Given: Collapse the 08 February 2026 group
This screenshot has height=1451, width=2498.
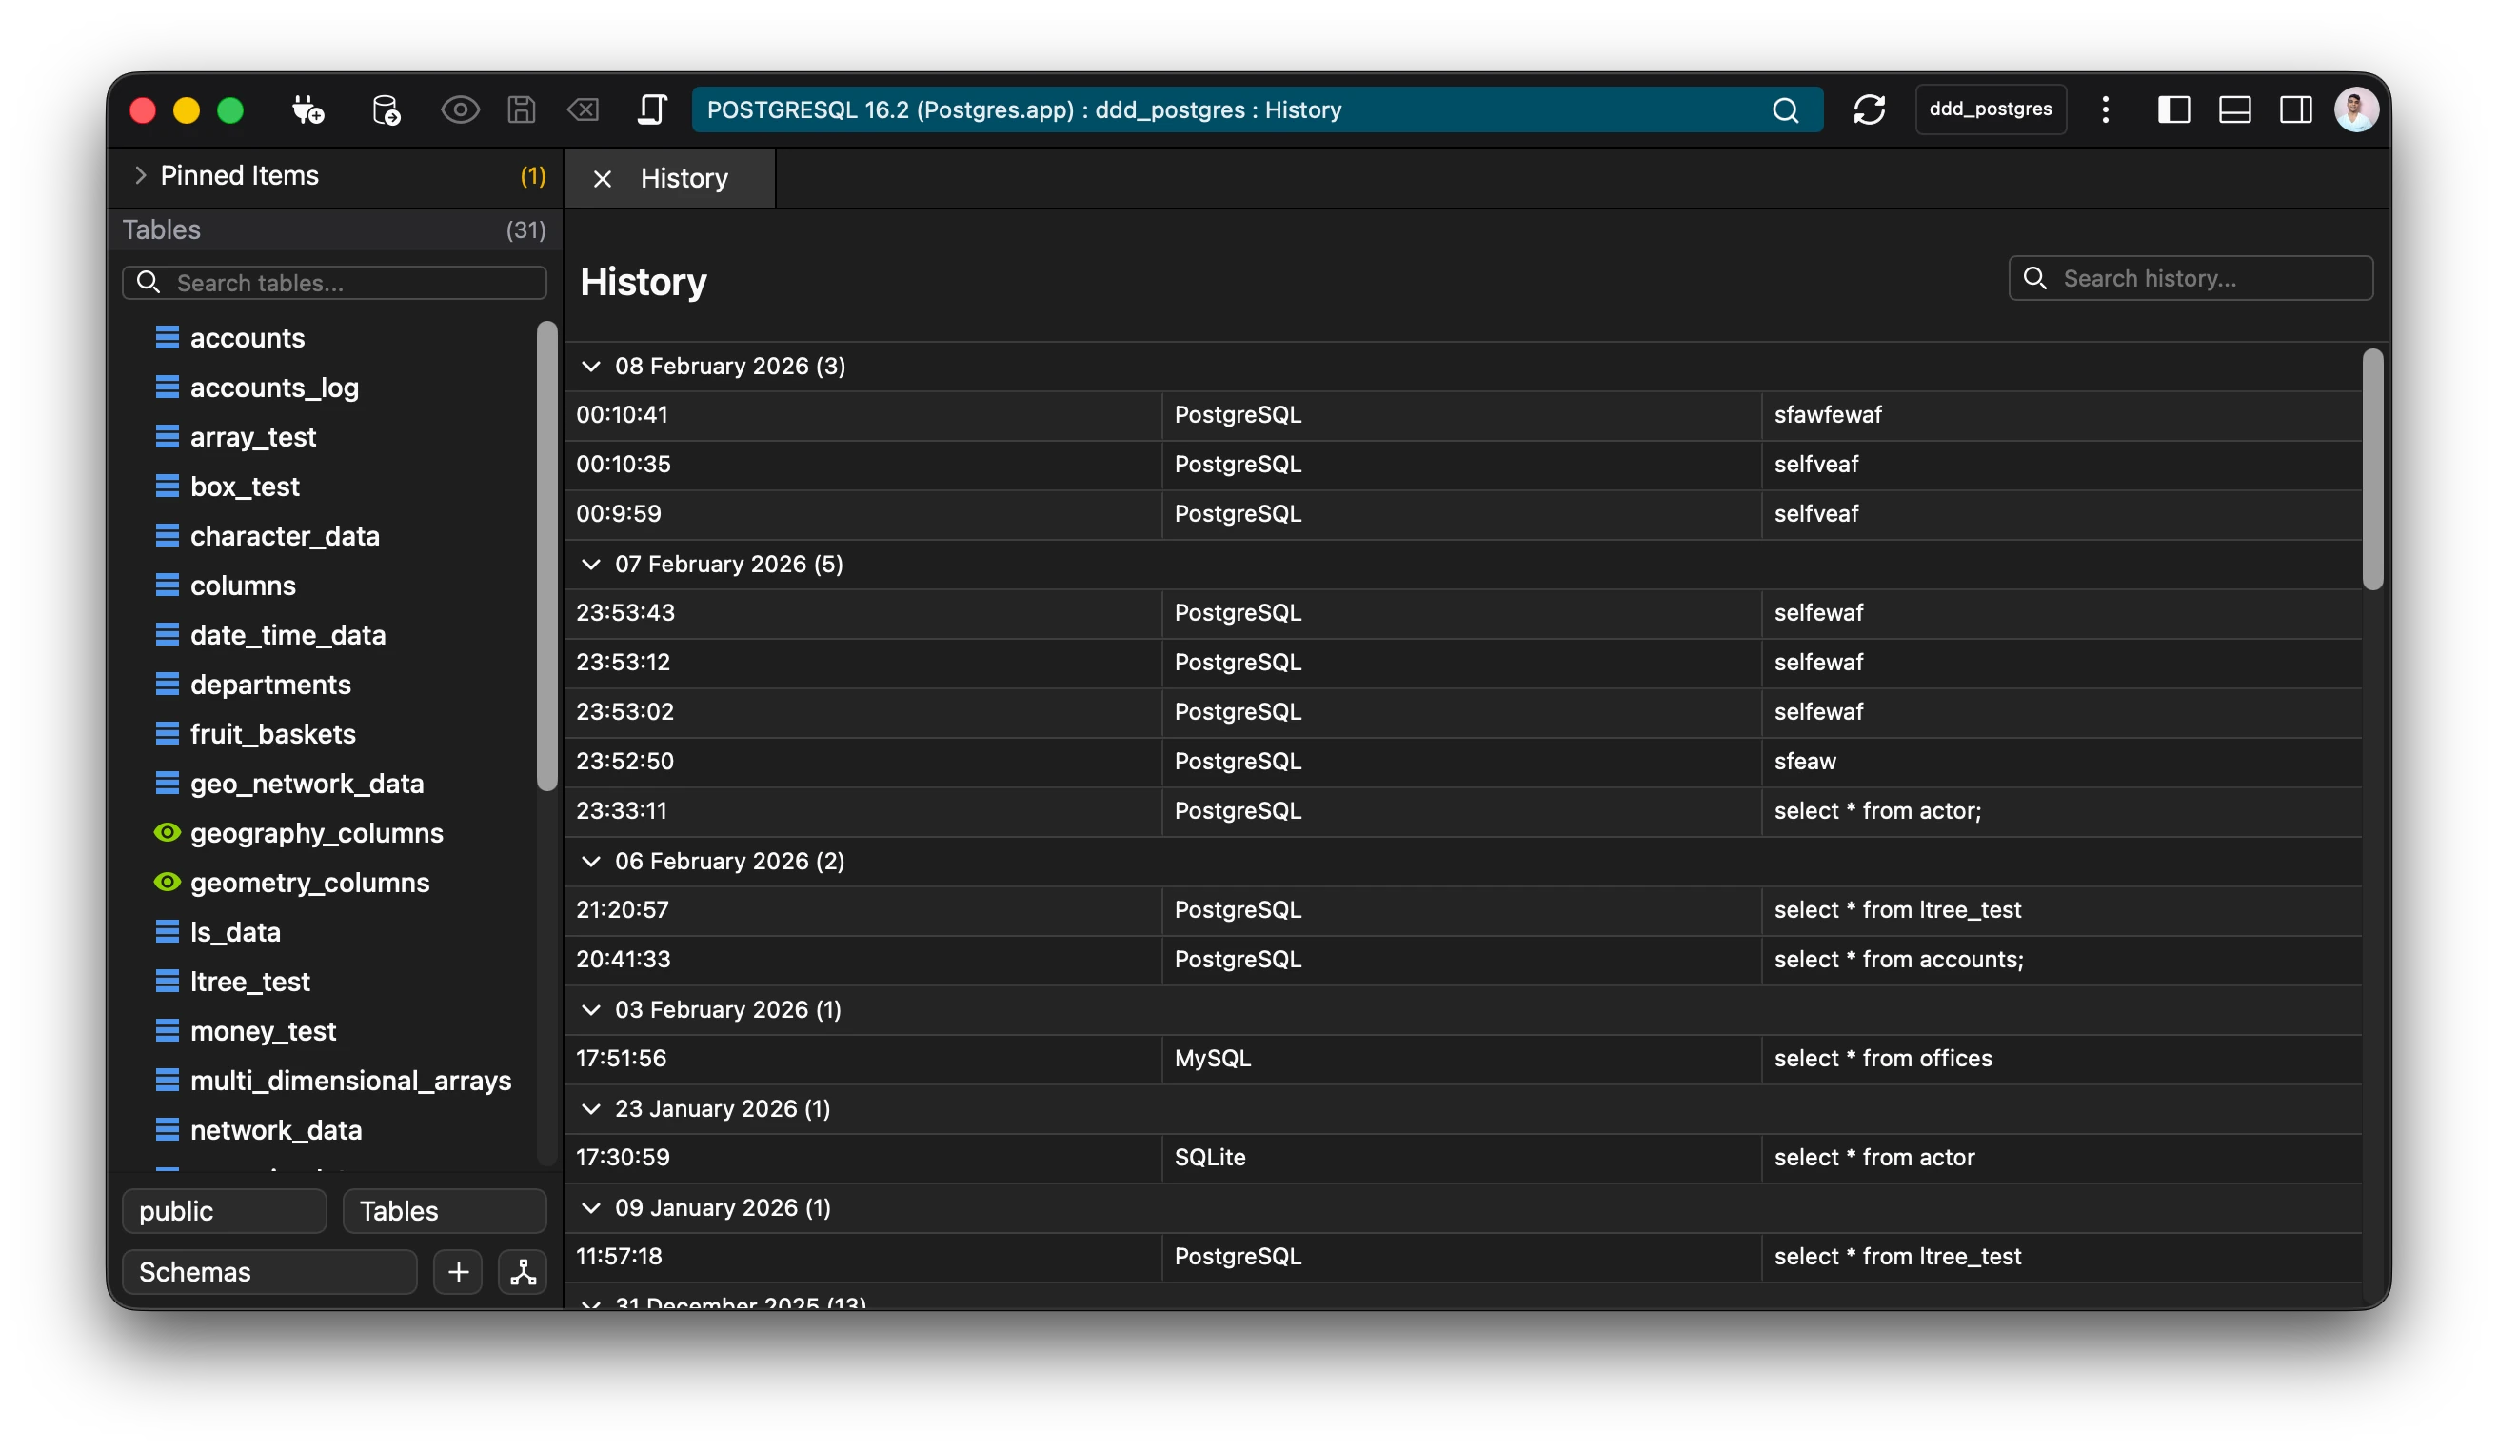Looking at the screenshot, I should point(591,366).
